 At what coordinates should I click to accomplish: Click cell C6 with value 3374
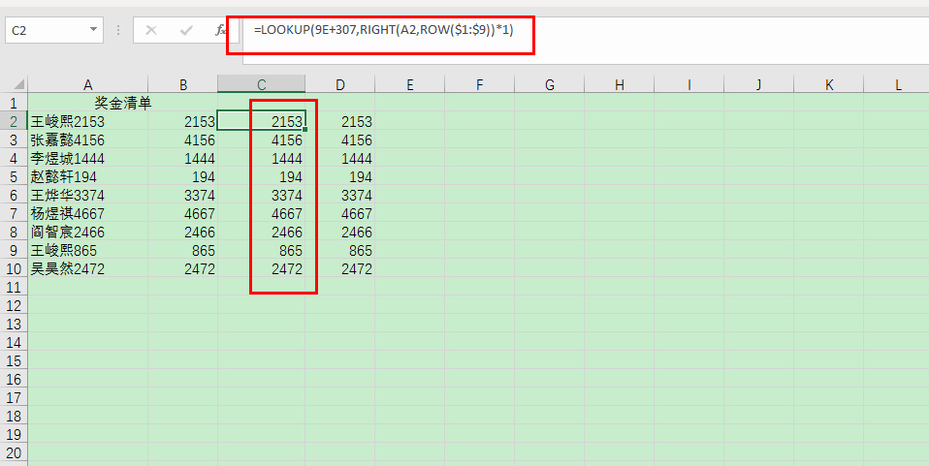tap(261, 196)
